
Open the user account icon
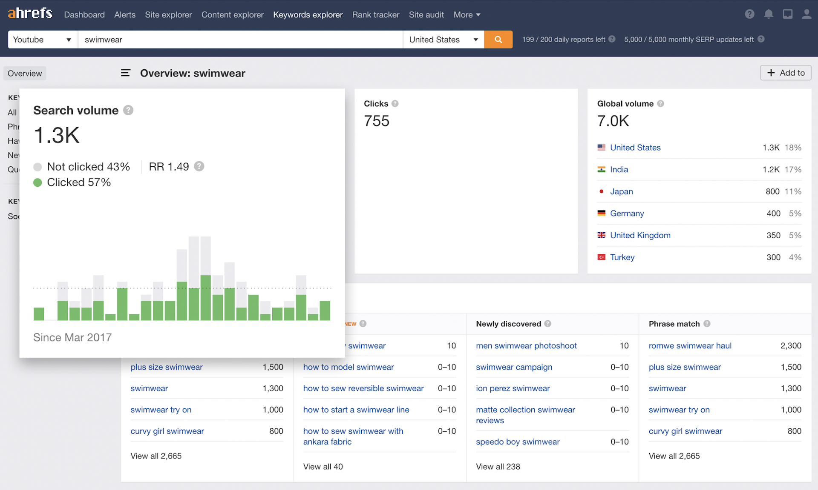click(x=806, y=14)
